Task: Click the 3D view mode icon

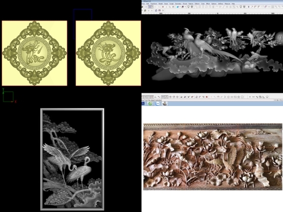Action: point(183,7)
